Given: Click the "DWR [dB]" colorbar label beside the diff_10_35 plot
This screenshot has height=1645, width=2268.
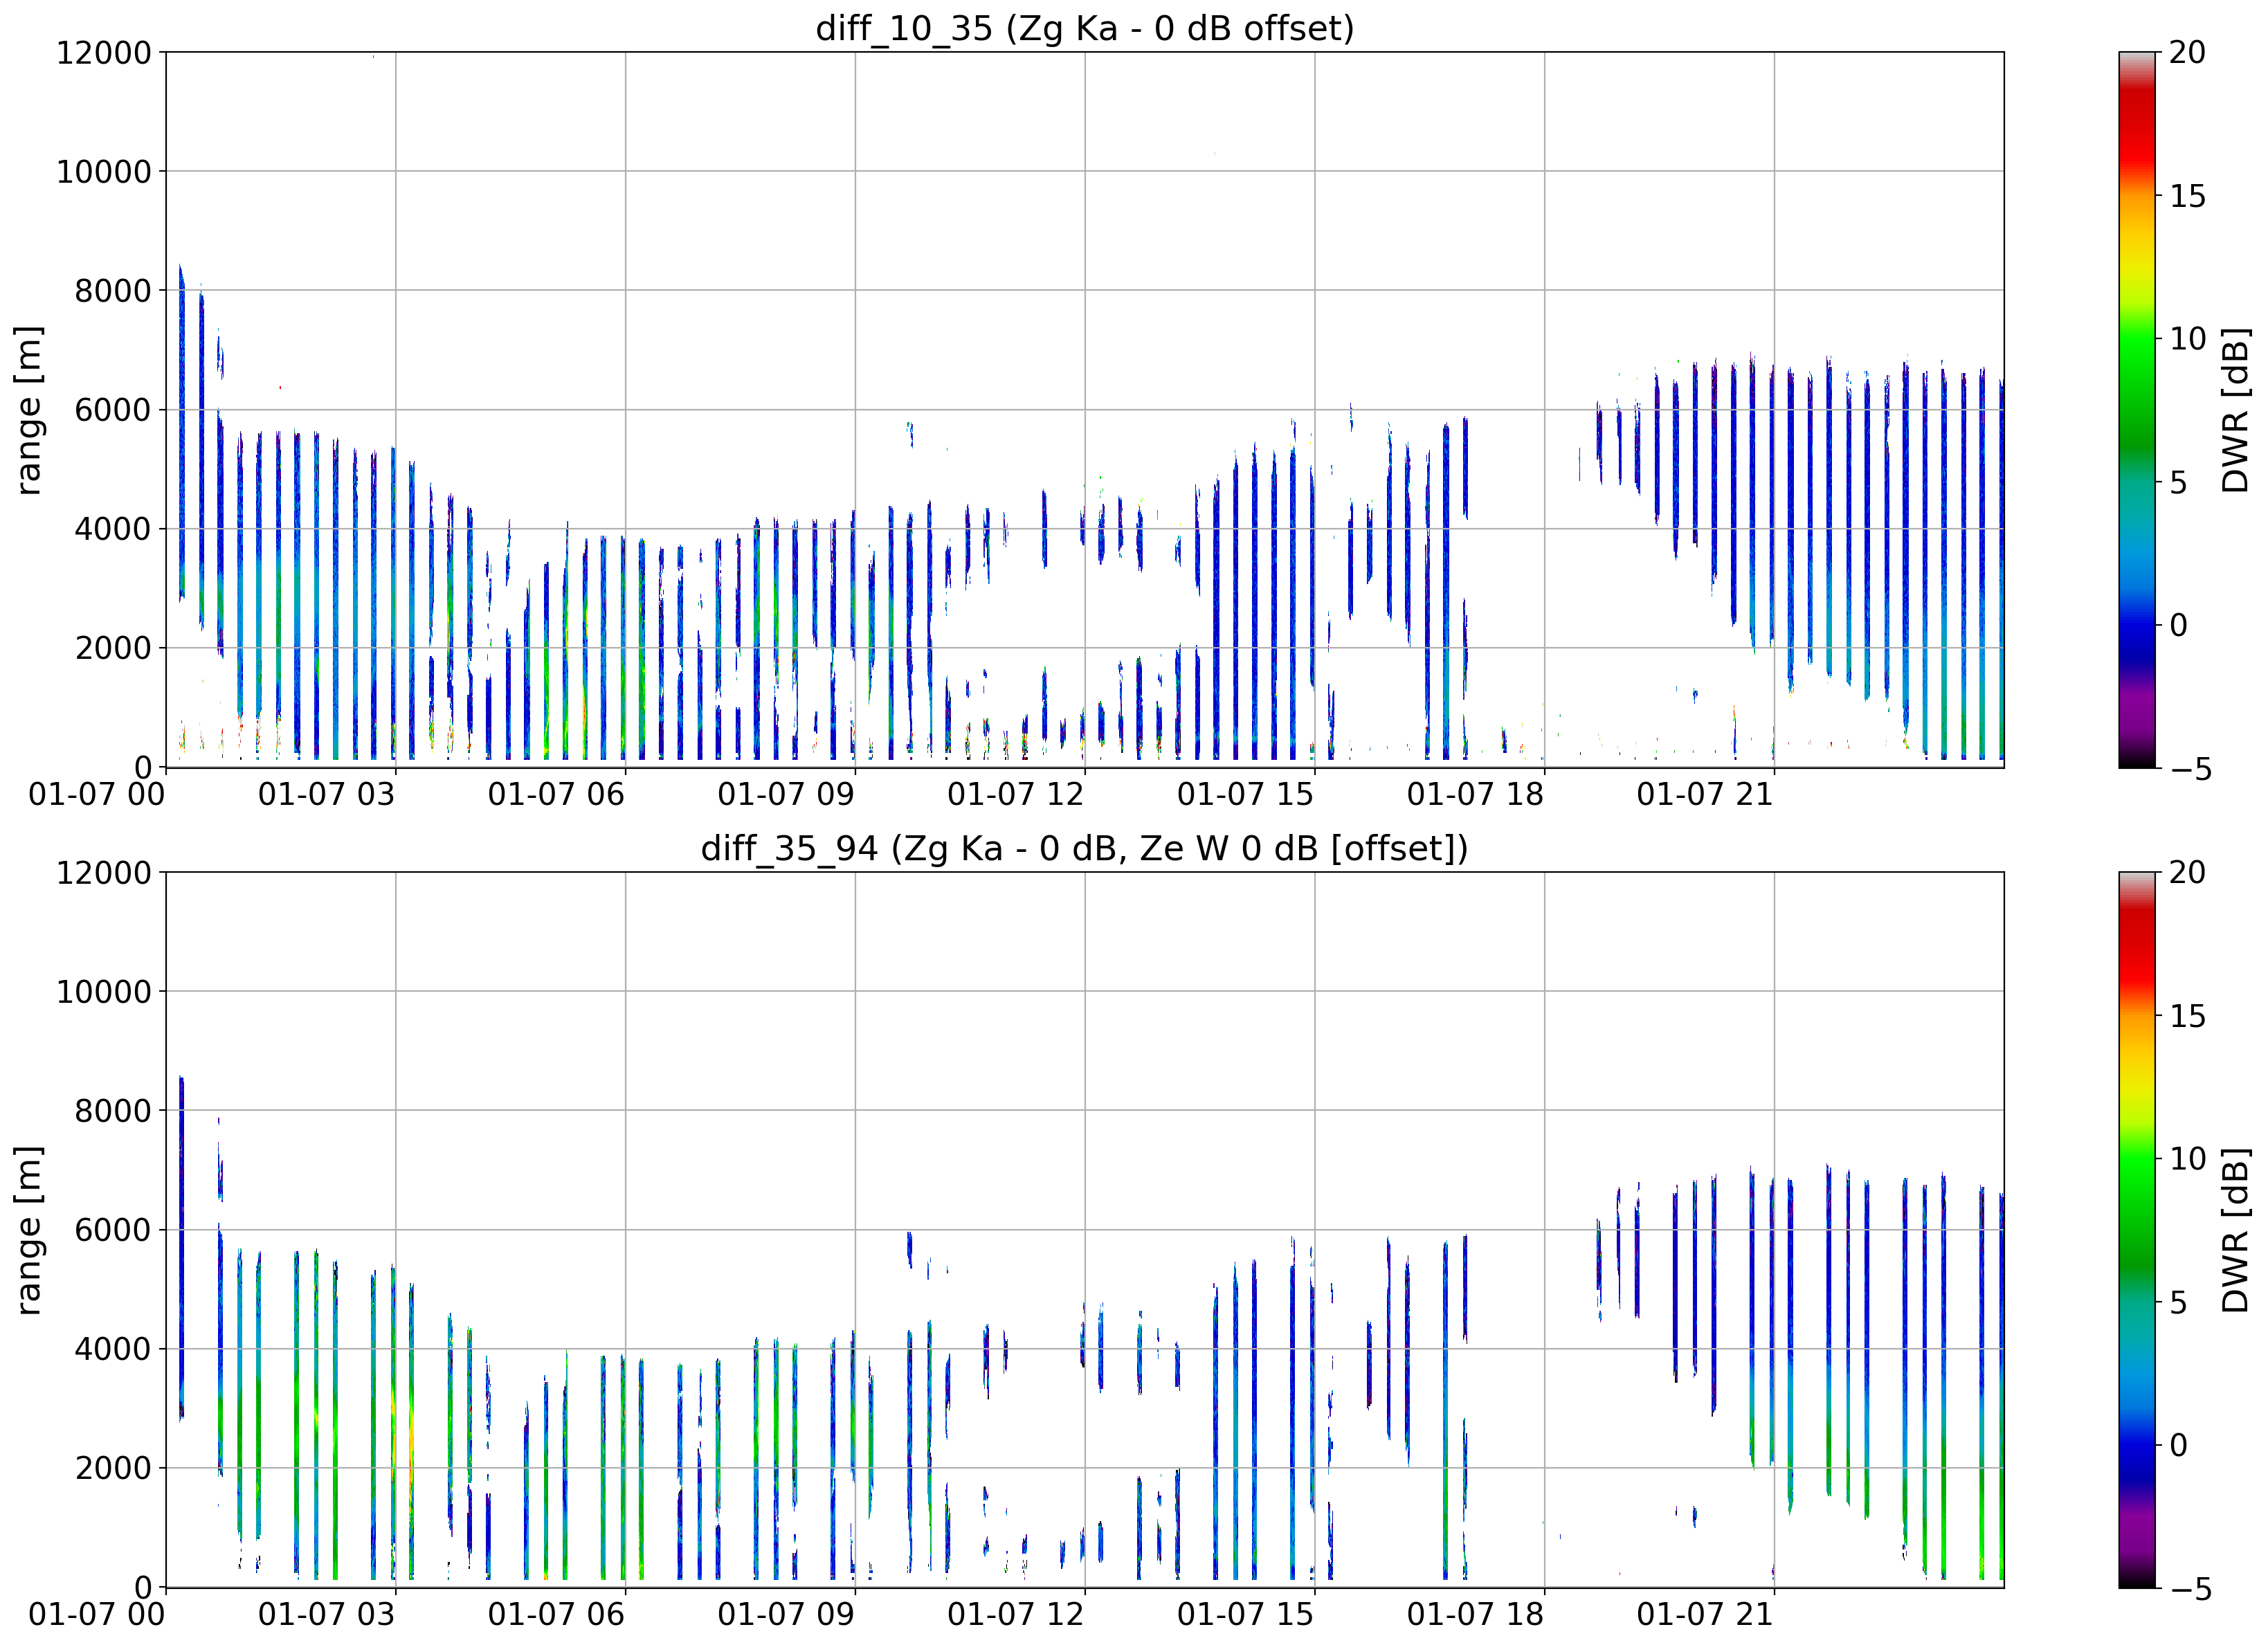Looking at the screenshot, I should [x=2234, y=410].
